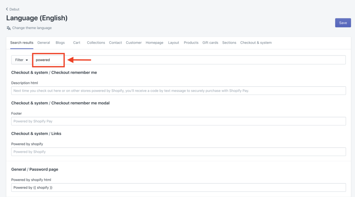Open Change theme language link
The image size is (355, 197).
click(32, 28)
